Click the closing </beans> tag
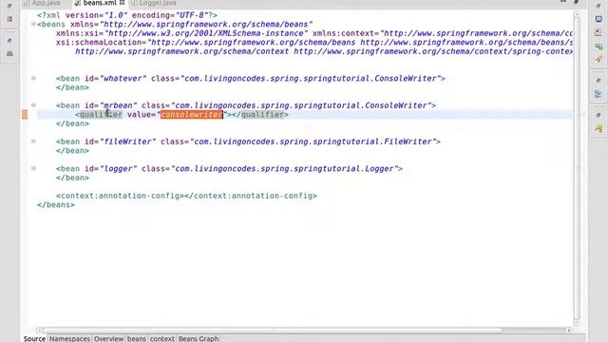The height and width of the screenshot is (342, 608). tap(56, 205)
